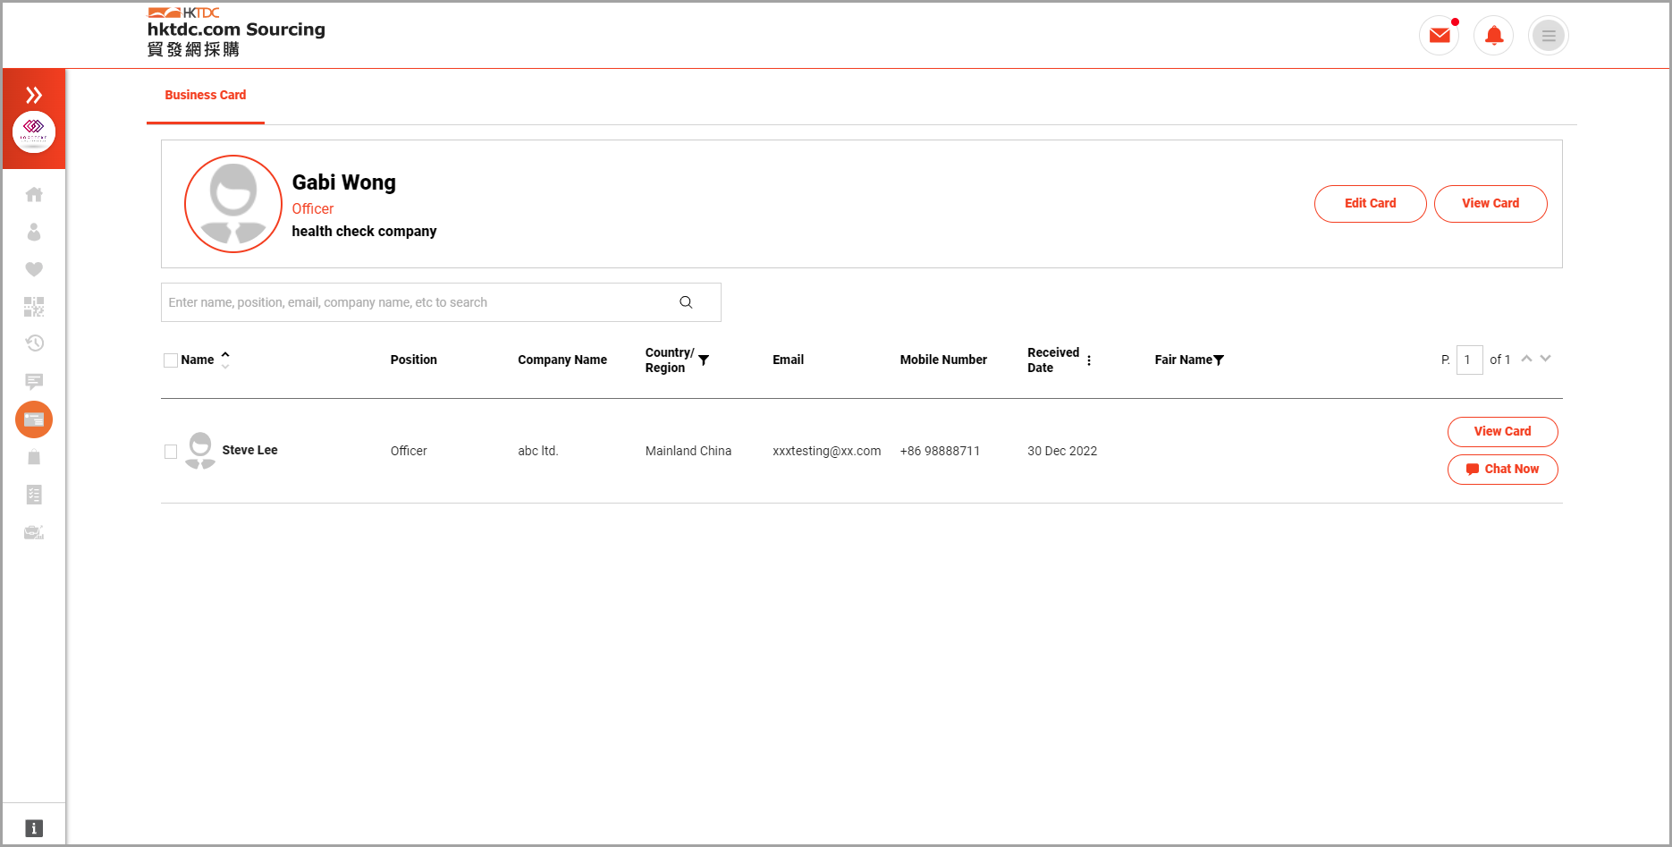Click Gabi Wong's profile avatar
Screen dimensions: 1672x847
233,204
